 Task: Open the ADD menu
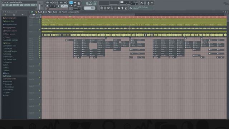pos(11,5)
